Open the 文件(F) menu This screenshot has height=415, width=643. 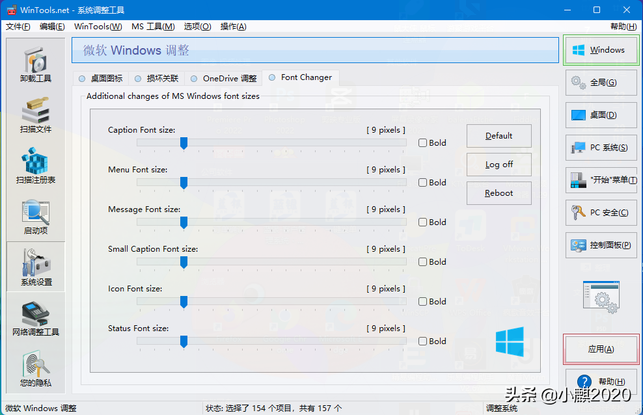tap(18, 27)
